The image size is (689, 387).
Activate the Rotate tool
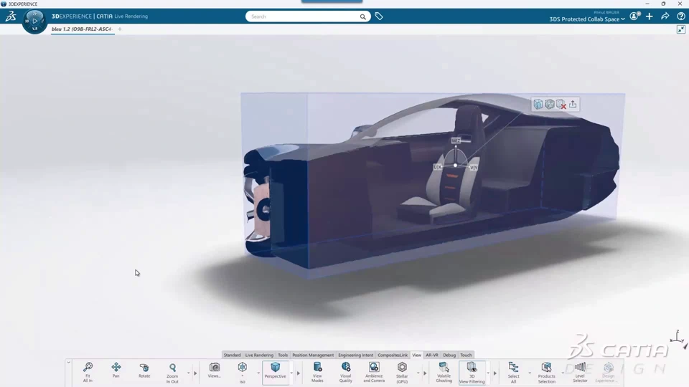[x=144, y=370]
